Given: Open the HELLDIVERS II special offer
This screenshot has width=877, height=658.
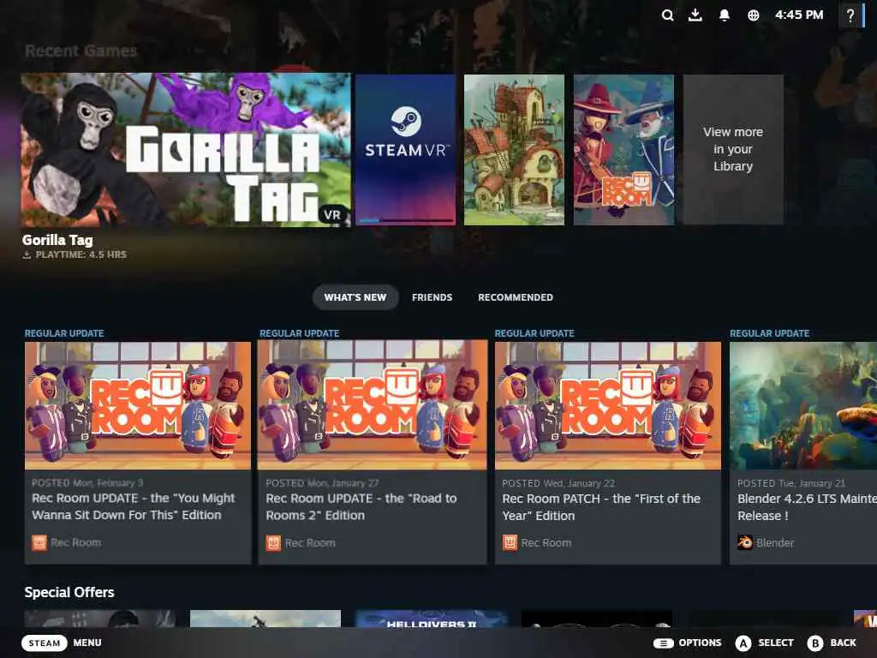Looking at the screenshot, I should coord(432,619).
